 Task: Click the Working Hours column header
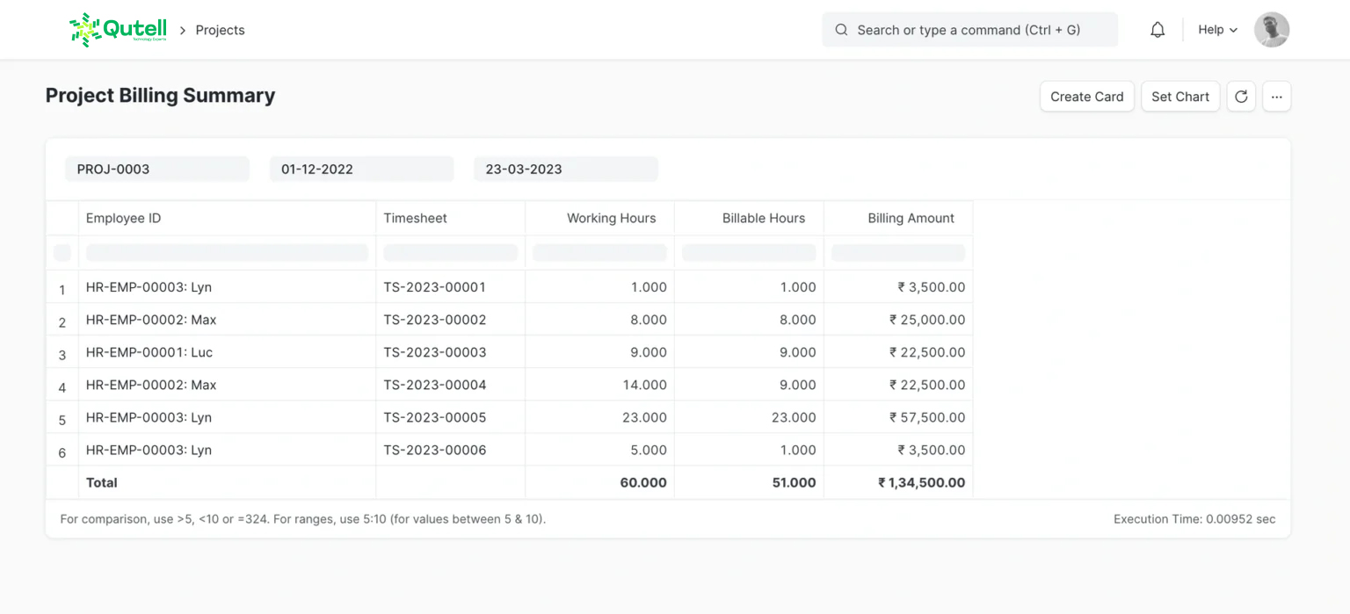point(611,219)
